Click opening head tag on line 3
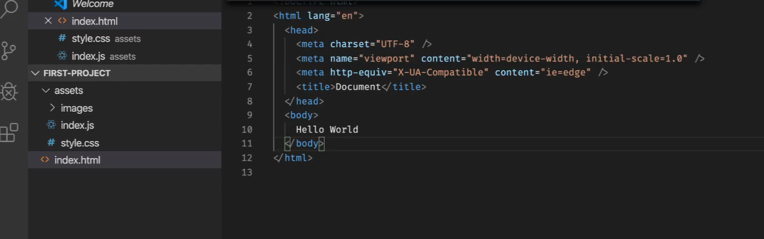This screenshot has width=764, height=239. point(301,30)
